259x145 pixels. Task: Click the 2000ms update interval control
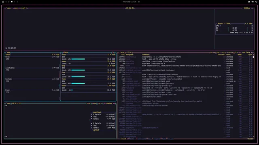[x=247, y=8]
